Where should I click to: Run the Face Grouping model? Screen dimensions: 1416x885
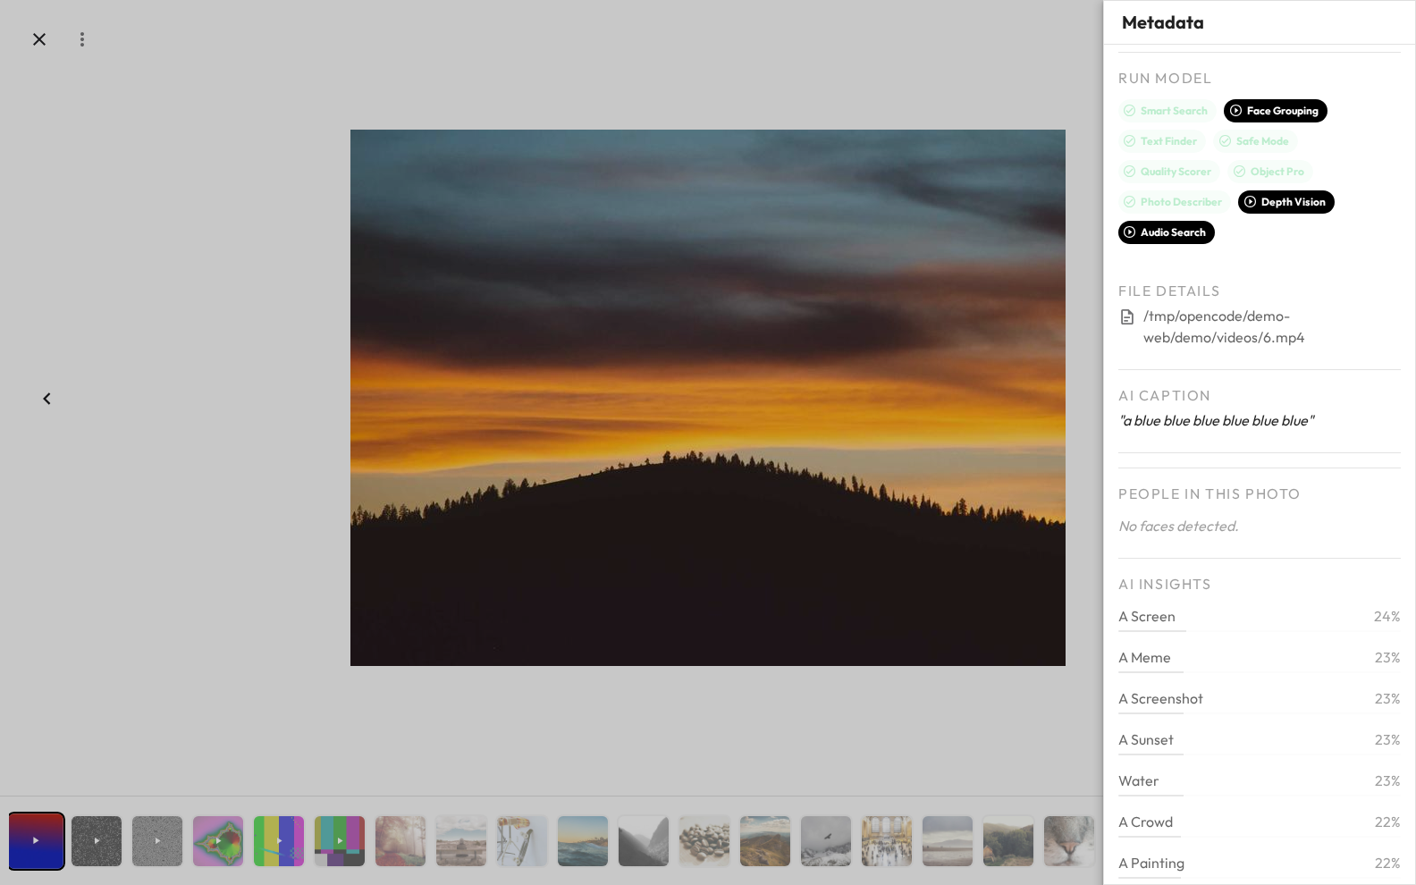1275,111
